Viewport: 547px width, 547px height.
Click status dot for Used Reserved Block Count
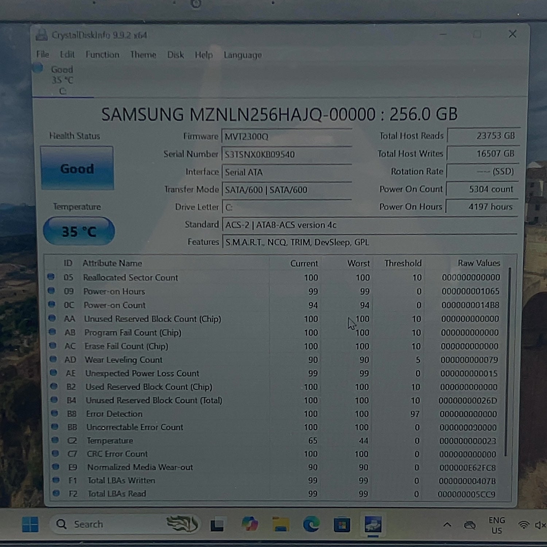click(x=54, y=386)
